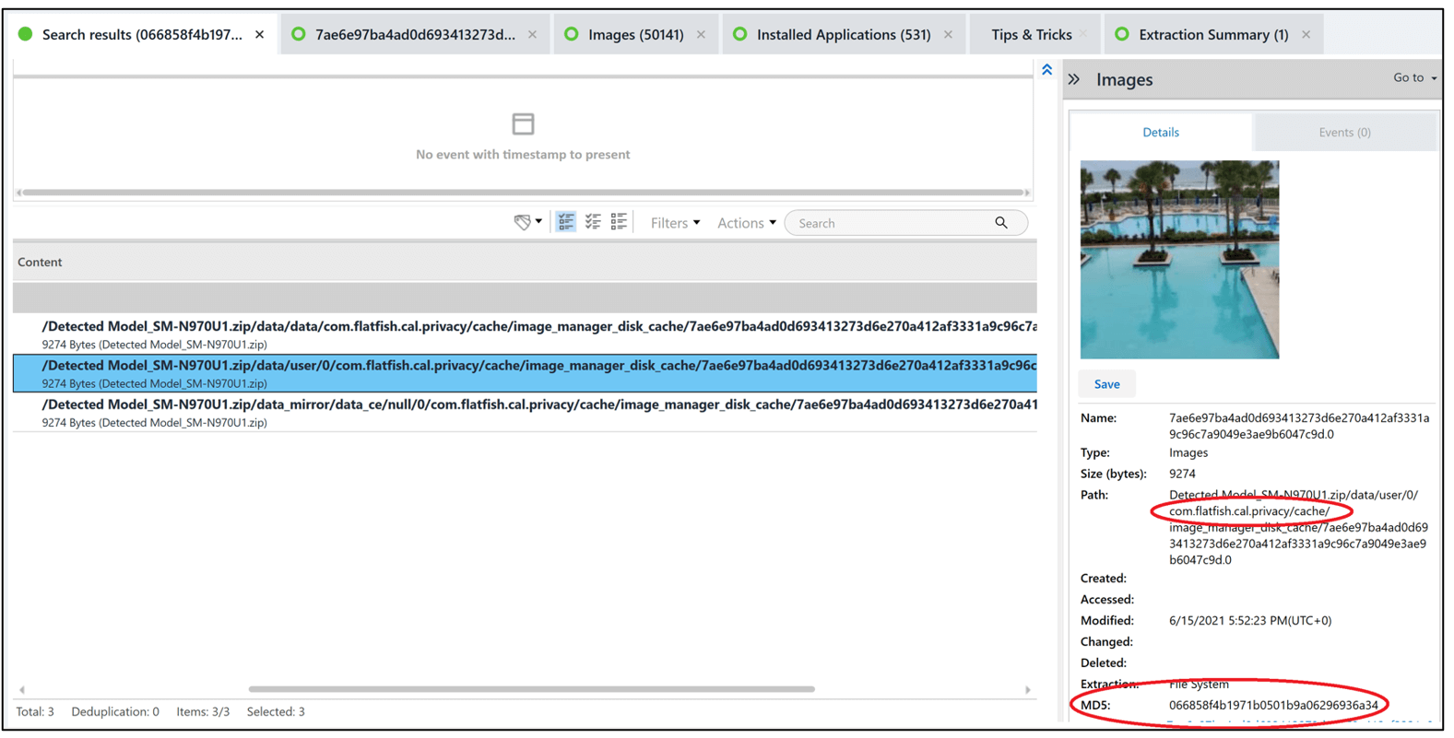Expand the Go to menu
The width and height of the screenshot is (1454, 738).
(x=1413, y=78)
